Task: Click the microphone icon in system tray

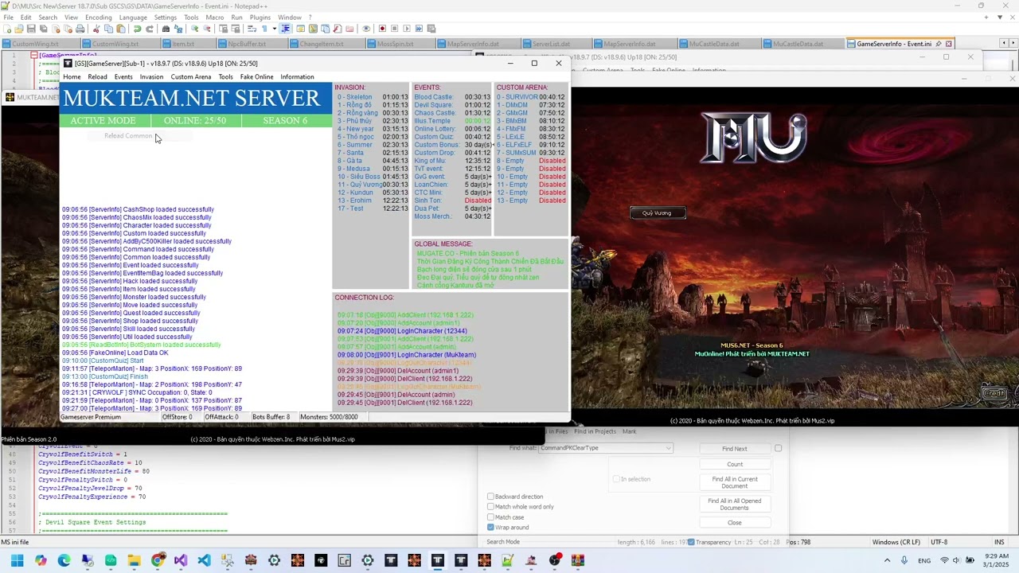Action: (x=906, y=560)
